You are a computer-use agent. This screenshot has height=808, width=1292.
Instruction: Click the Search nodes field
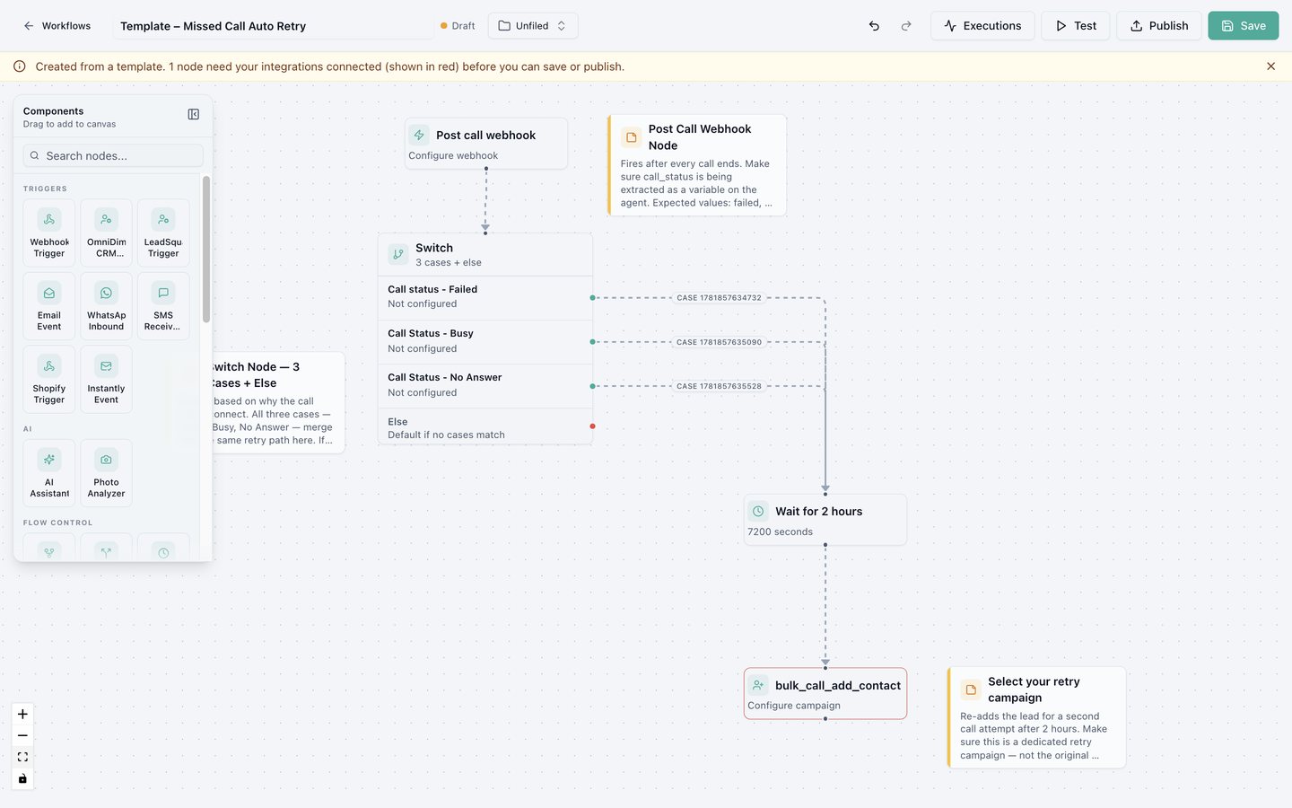(x=113, y=155)
